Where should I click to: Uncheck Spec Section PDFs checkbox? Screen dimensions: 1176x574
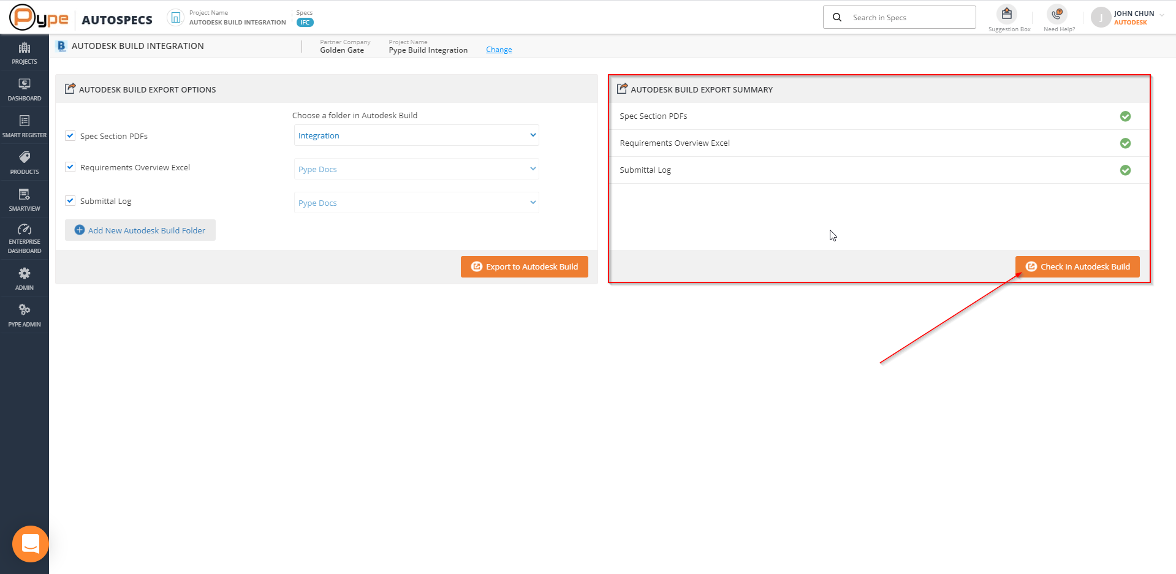click(70, 135)
